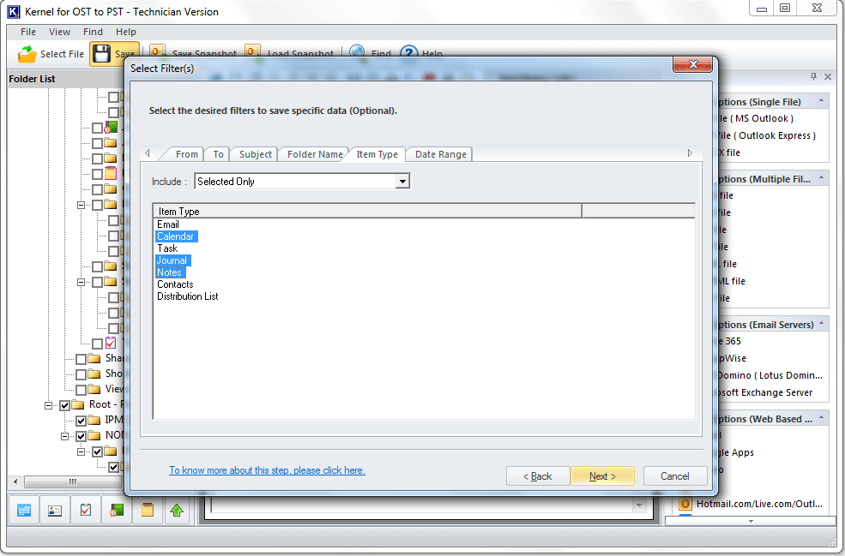Switch to the Subject filter tab
The height and width of the screenshot is (556, 845).
[x=255, y=154]
